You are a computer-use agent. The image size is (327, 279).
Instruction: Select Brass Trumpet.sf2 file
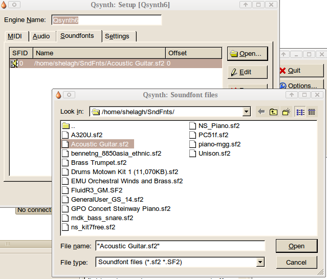pyautogui.click(x=99, y=163)
